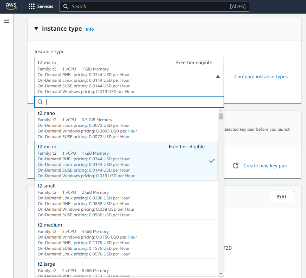Choose the t2.large instance option

click(x=126, y=268)
